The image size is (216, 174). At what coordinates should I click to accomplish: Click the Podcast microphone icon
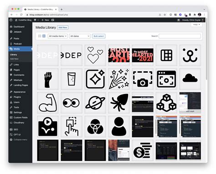[x=11, y=44]
